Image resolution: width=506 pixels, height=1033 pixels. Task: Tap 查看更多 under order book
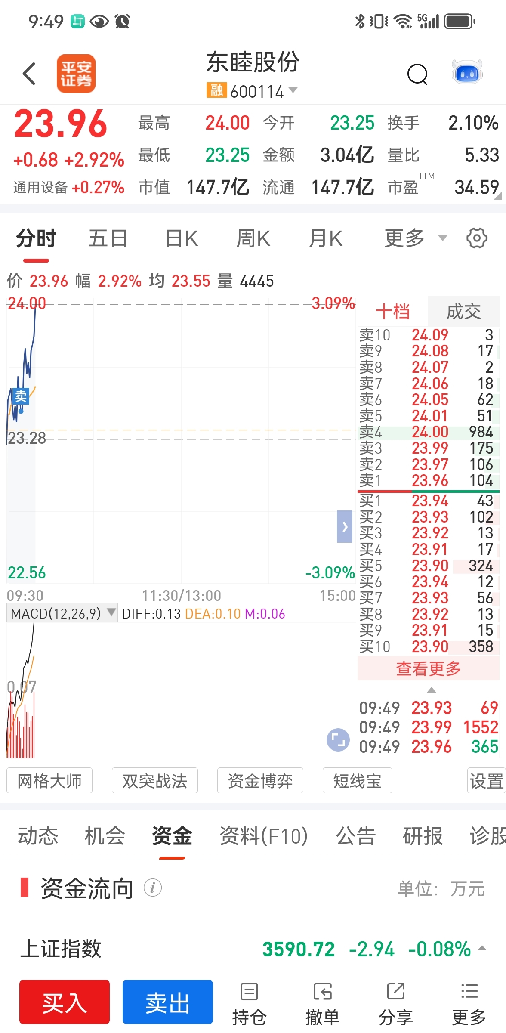coord(429,668)
